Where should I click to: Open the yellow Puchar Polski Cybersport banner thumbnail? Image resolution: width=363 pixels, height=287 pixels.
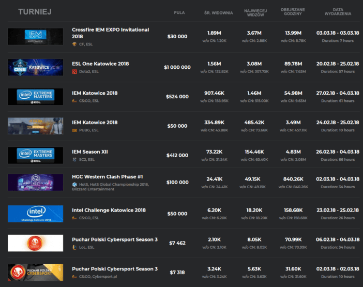click(x=35, y=273)
